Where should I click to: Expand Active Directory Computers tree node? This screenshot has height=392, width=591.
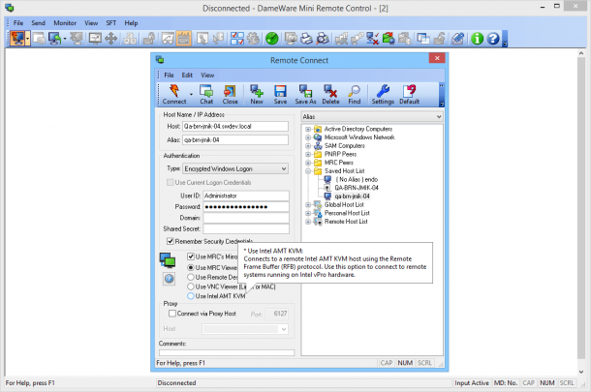click(308, 129)
